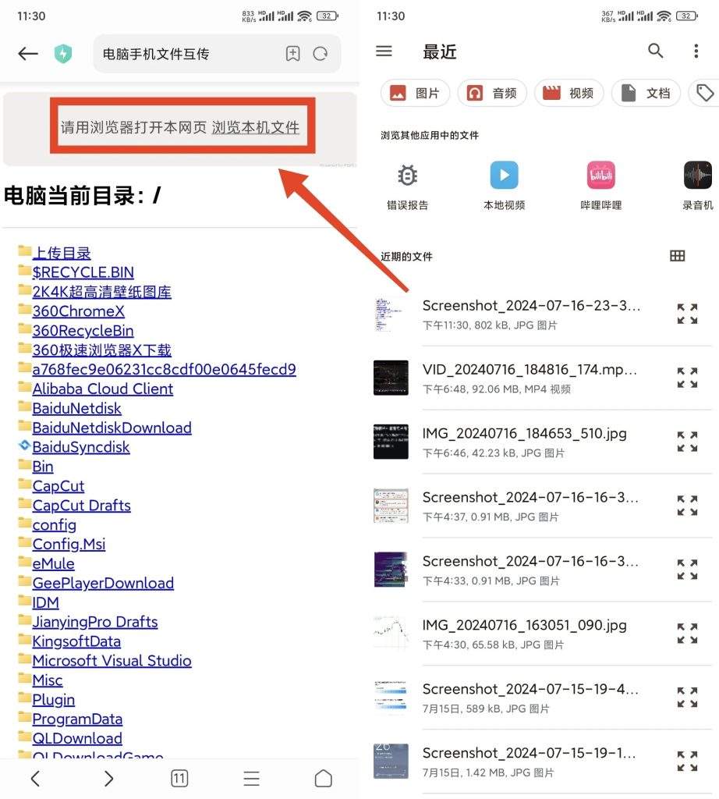Screen dimensions: 719x799
Task: Open GeePlayerDownload folder link
Action: (104, 583)
